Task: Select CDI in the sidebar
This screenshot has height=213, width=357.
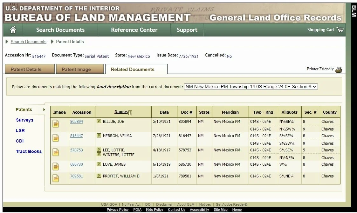Action: tap(20, 141)
